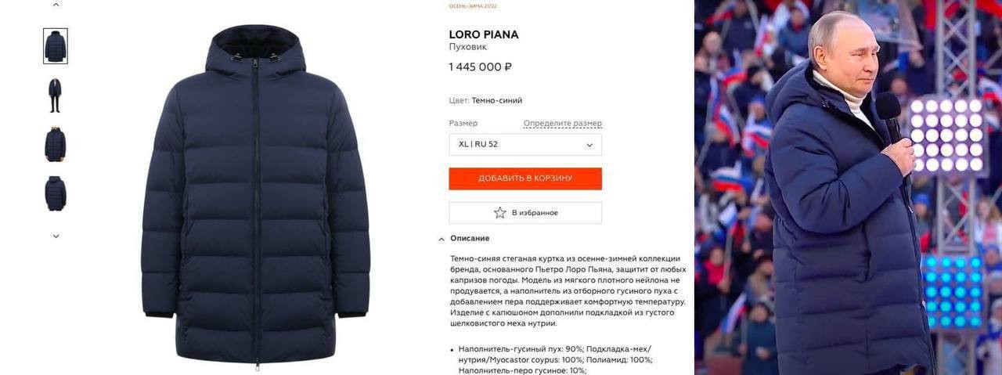Viewport: 1002px width, 375px height.
Task: Open the Определите размер link
Action: tap(563, 124)
